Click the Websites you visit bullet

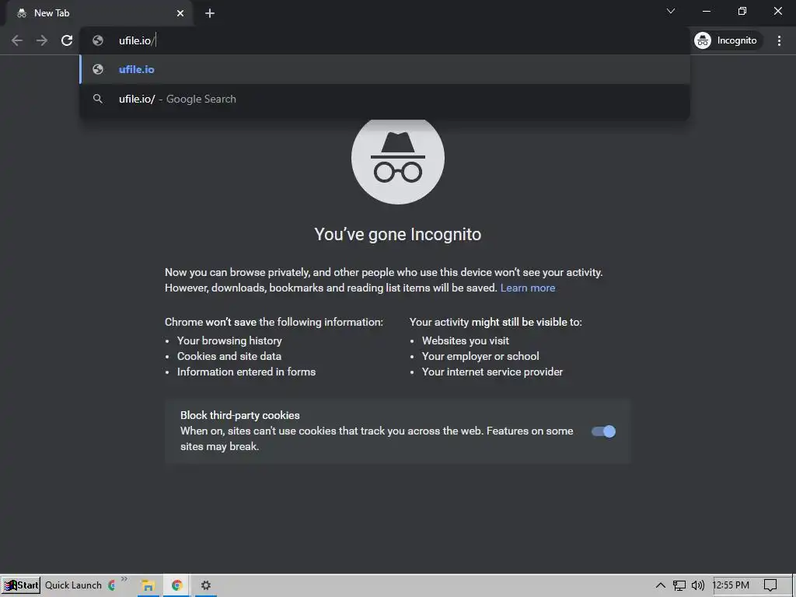tap(465, 340)
